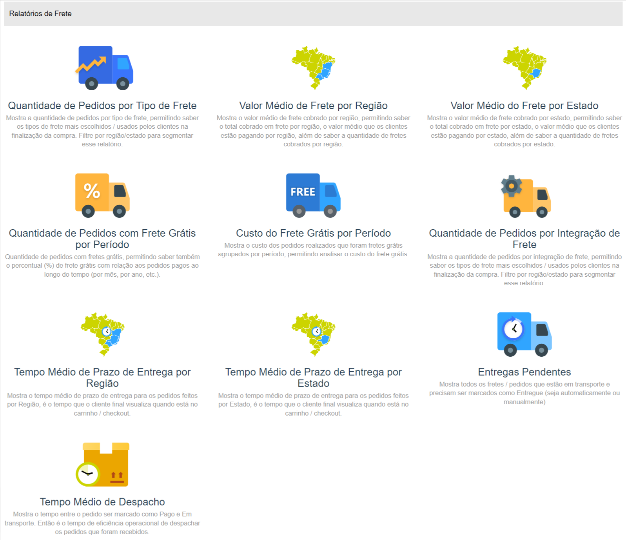Image resolution: width=626 pixels, height=540 pixels.
Task: Go to Valor Médio de Frete por Região
Action: coord(313,106)
